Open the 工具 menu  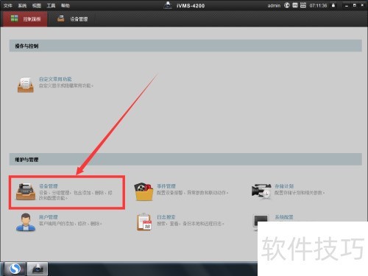[51, 5]
